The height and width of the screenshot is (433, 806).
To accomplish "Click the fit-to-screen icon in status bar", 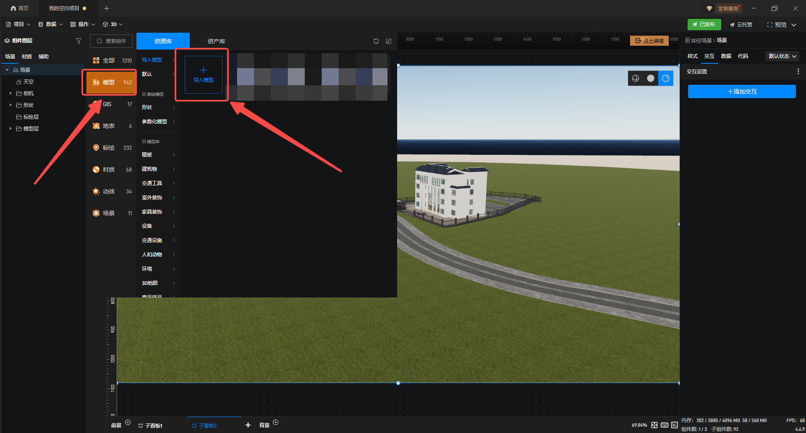I will click(654, 425).
